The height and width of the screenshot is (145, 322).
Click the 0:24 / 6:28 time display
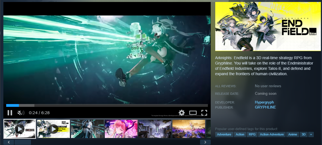pos(39,113)
